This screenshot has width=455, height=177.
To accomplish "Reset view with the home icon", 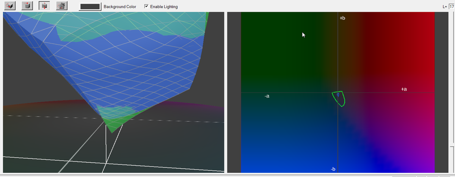I will (61, 6).
